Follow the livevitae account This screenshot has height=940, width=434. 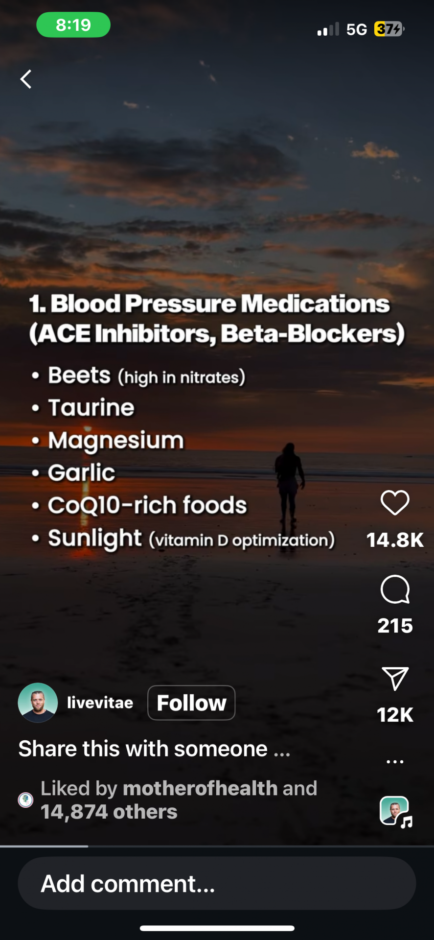[x=191, y=703]
